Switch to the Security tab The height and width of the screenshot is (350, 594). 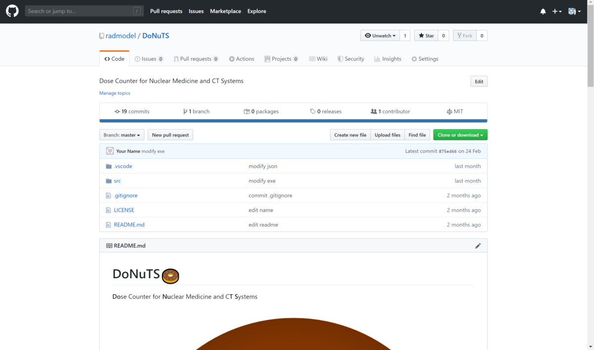351,59
